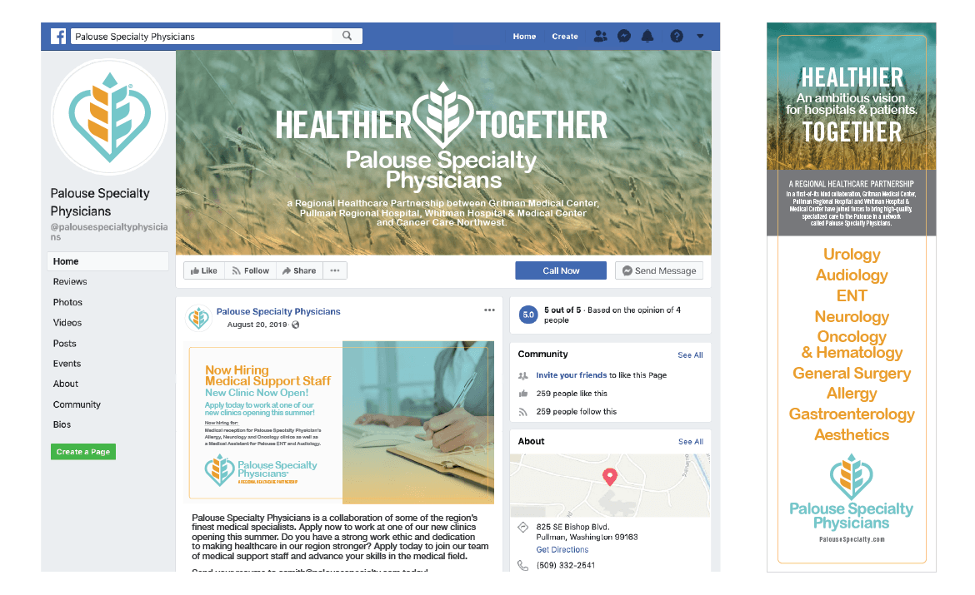
Task: Expand the account dropdown arrow
Action: coord(700,37)
